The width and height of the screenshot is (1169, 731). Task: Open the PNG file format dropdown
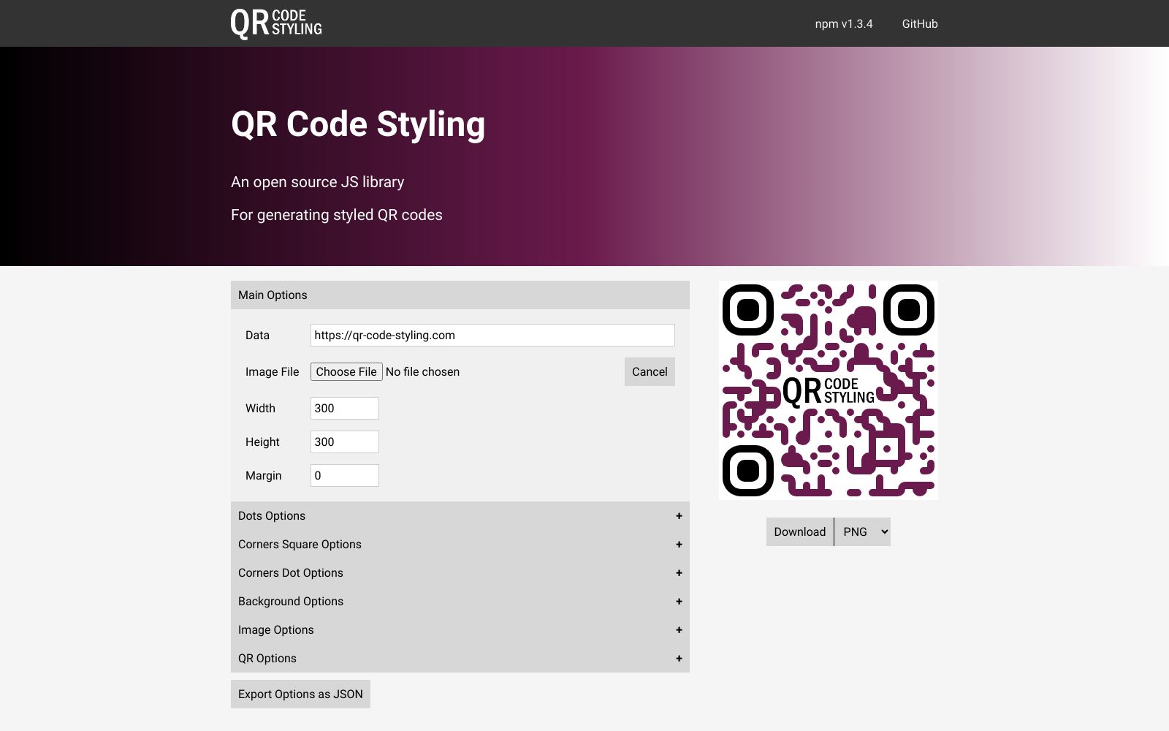863,531
